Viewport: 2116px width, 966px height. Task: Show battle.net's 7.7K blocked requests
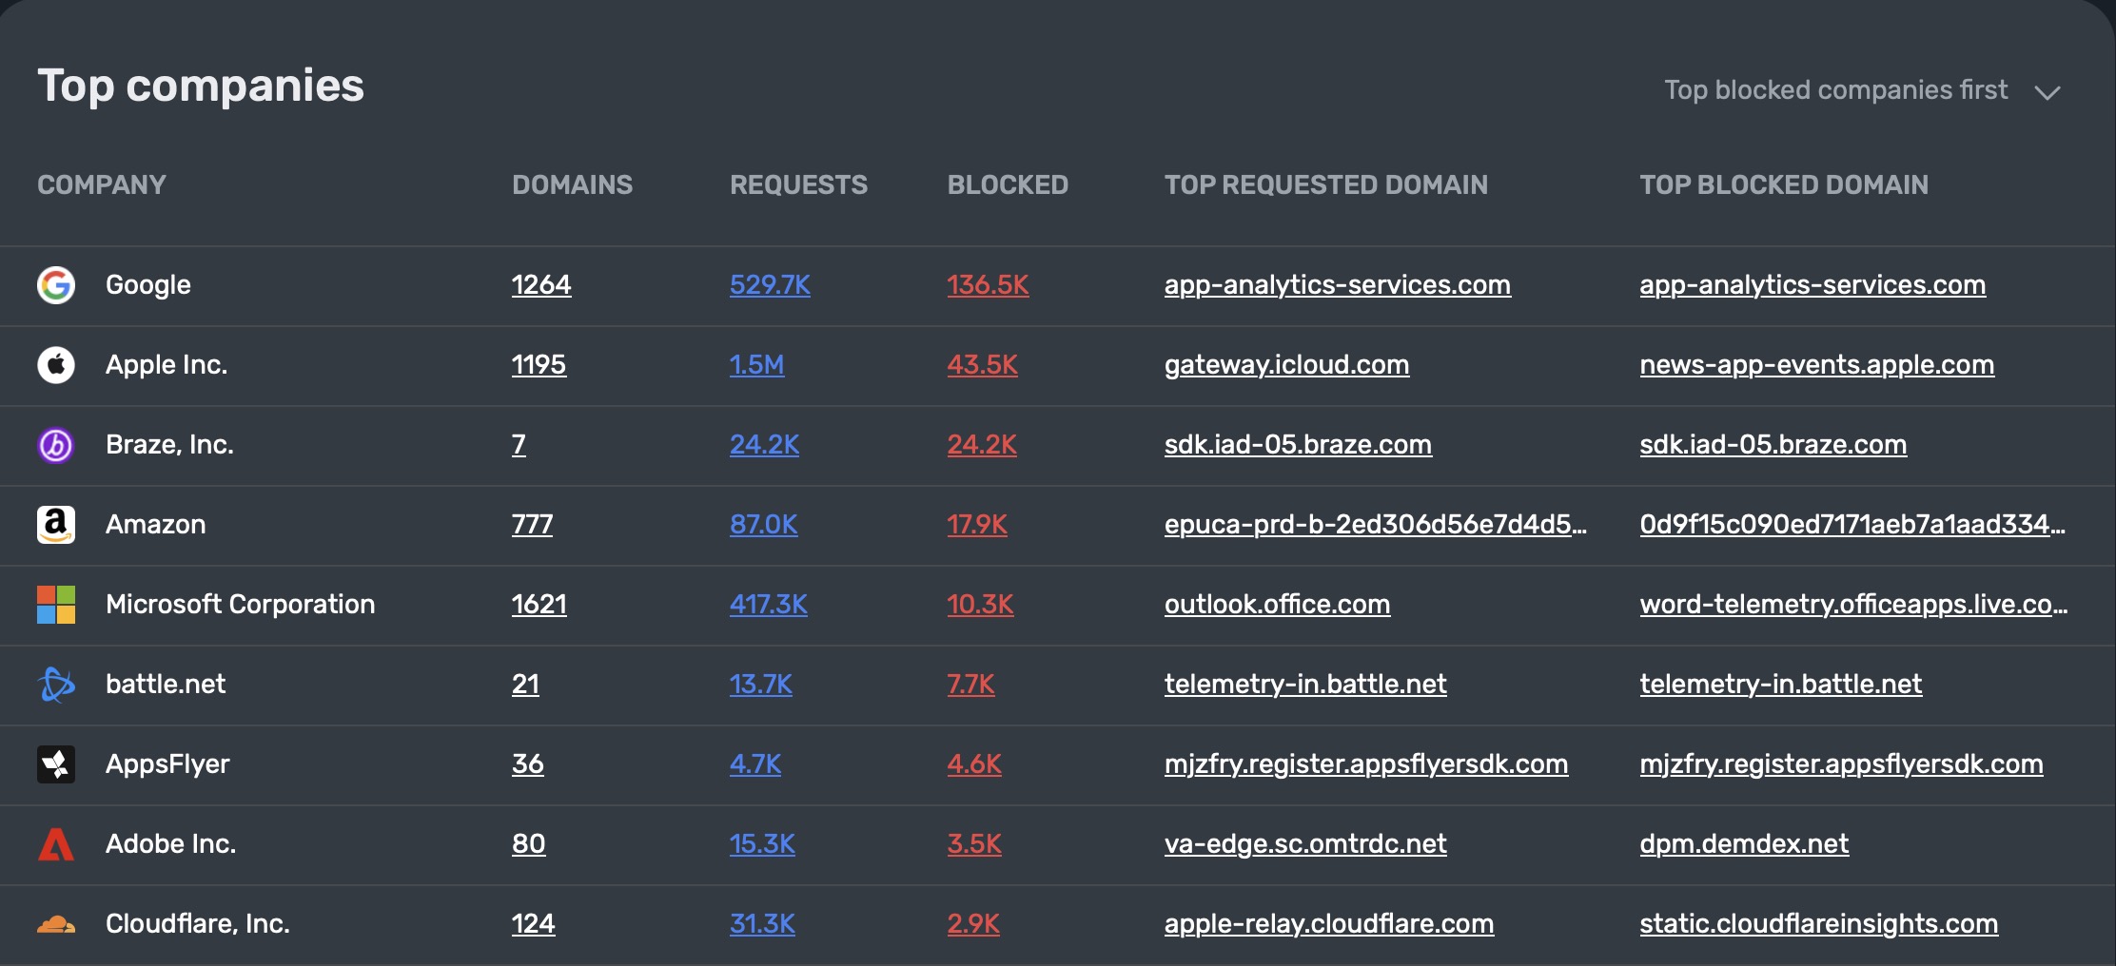tap(971, 685)
